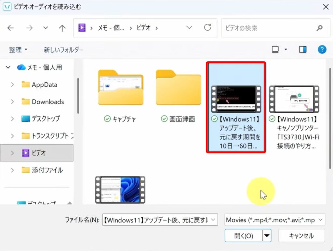333x251 pixels.
Task: Open the blue help question icon
Action: [322, 50]
